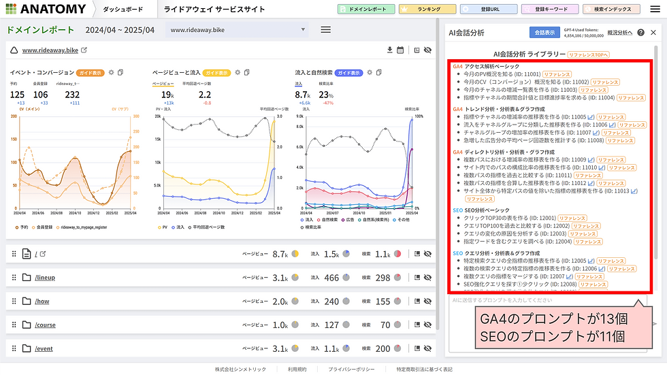667x375 pixels.
Task: Expand the /course folder
Action: [27, 325]
